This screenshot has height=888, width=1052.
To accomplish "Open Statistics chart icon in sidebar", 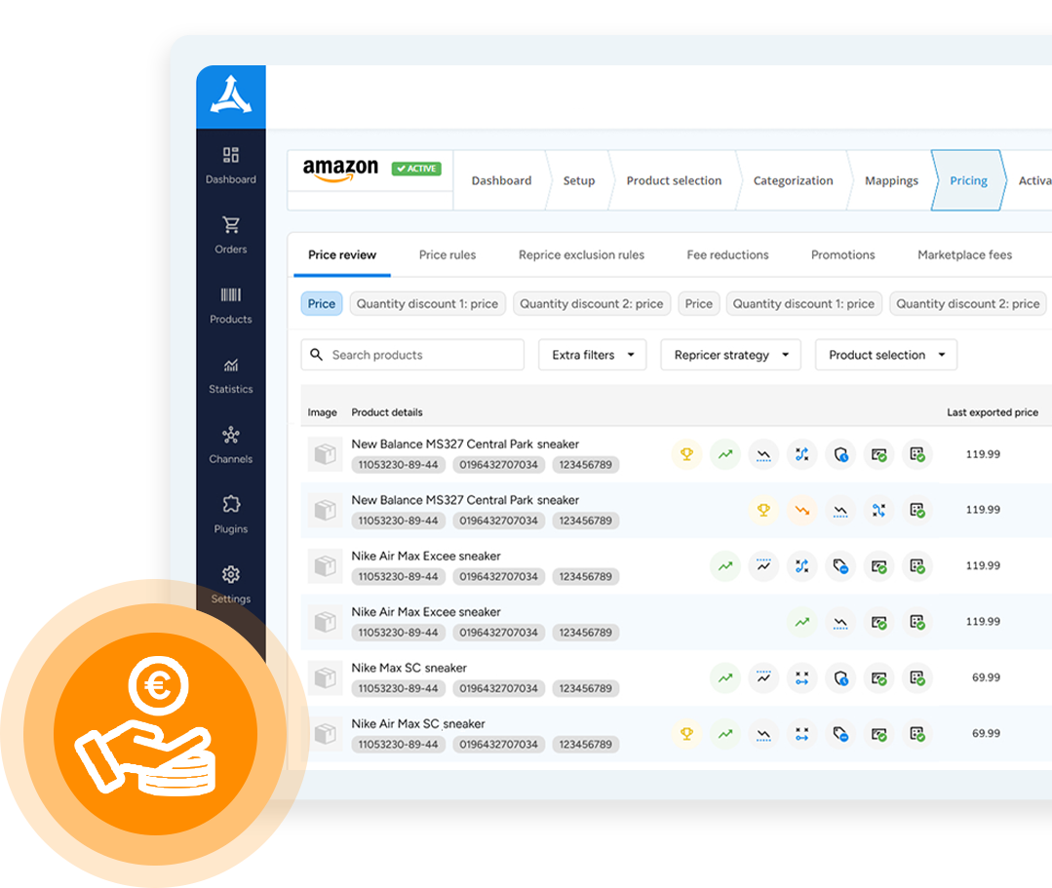I will (231, 373).
